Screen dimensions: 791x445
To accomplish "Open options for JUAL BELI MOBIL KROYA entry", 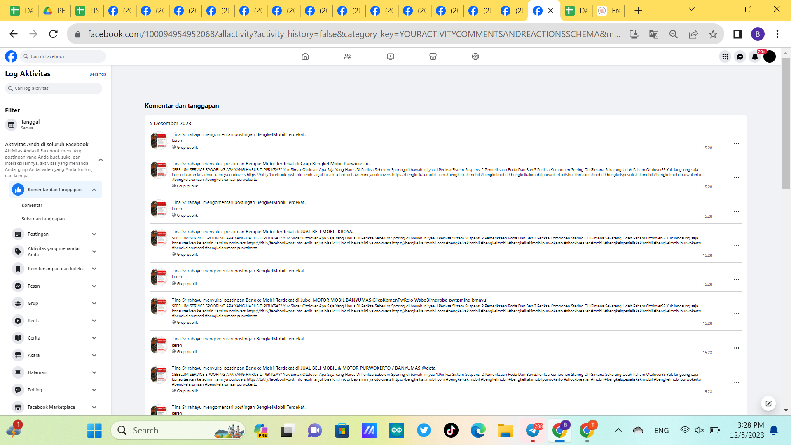I will click(737, 246).
